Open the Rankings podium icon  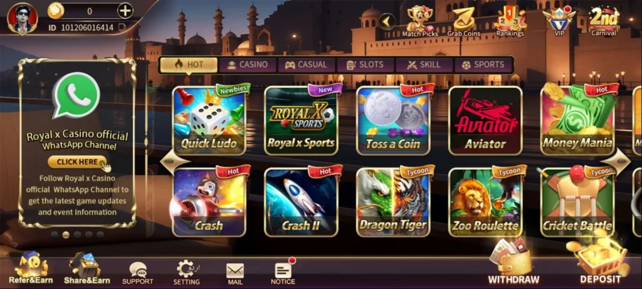click(x=510, y=21)
